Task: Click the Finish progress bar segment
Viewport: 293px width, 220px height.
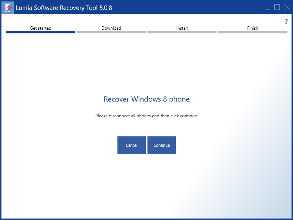Action: tap(253, 32)
